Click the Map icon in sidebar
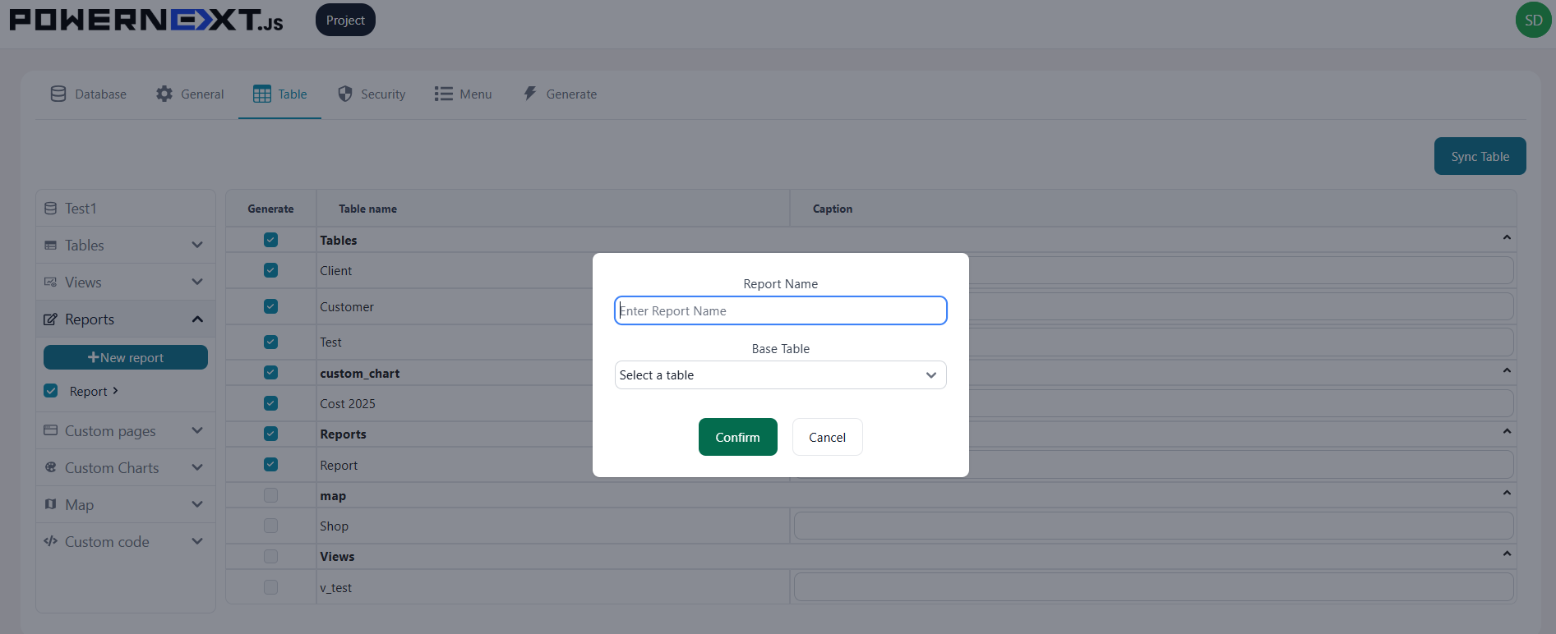This screenshot has width=1556, height=634. click(51, 504)
